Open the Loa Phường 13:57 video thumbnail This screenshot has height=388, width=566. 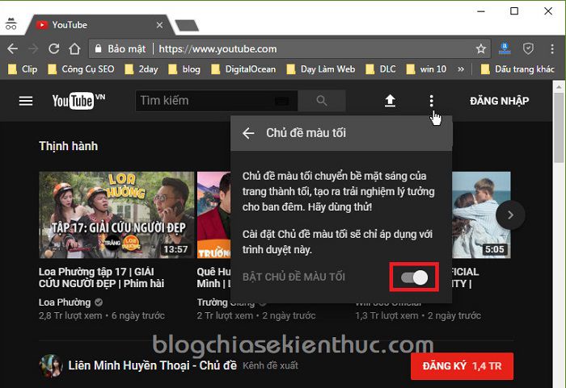point(116,215)
